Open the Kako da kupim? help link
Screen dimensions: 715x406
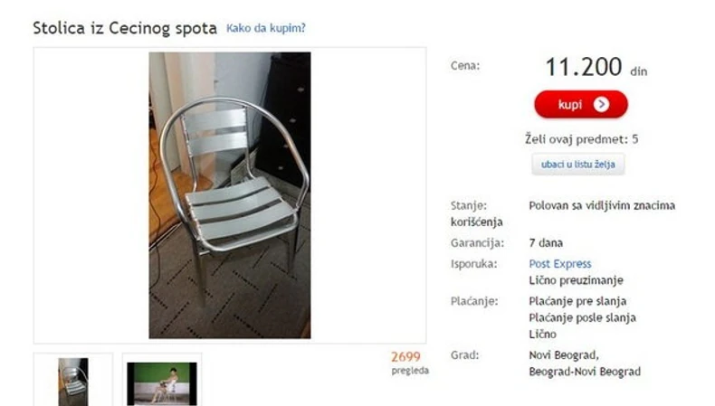pos(266,28)
